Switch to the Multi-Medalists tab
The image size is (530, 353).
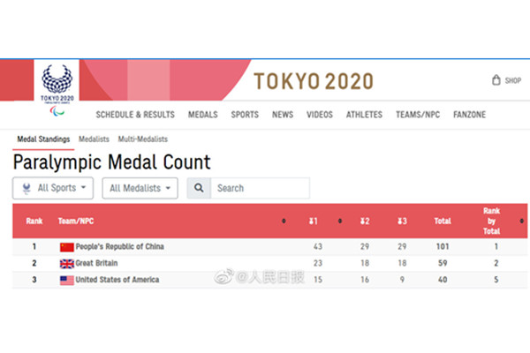click(x=143, y=139)
